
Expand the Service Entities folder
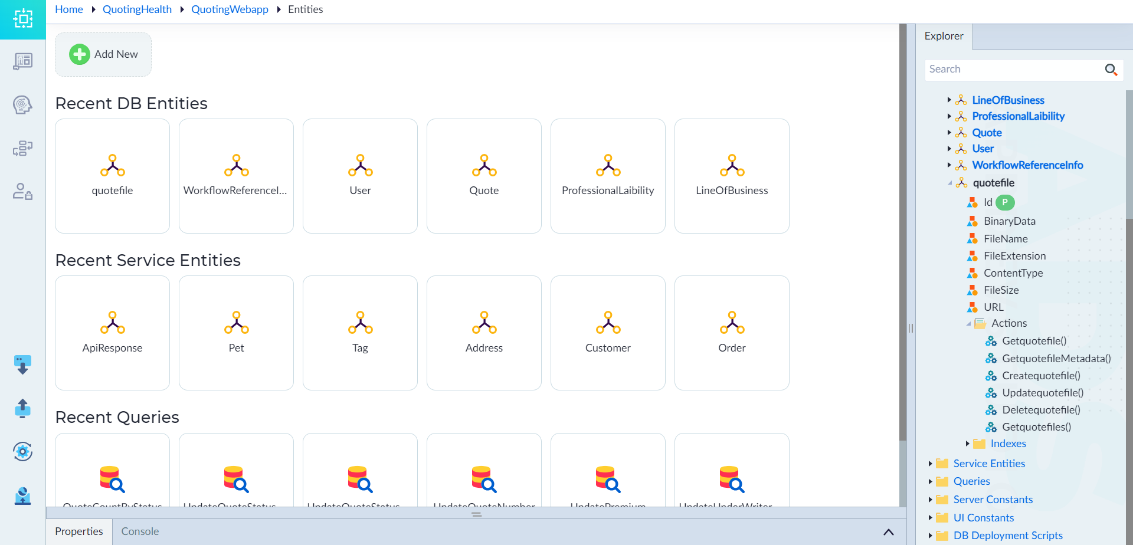tap(931, 464)
